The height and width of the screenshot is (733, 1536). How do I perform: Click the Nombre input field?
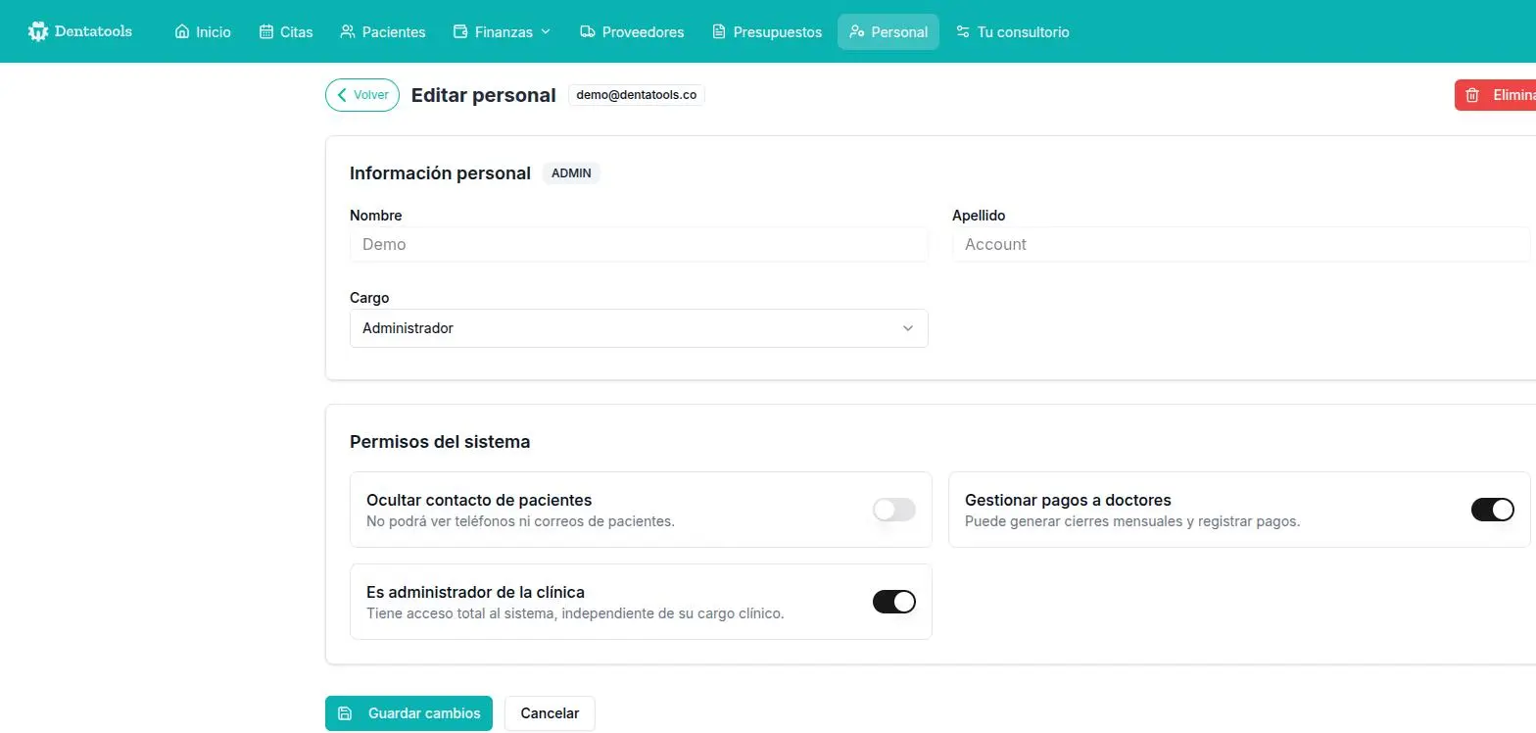[x=639, y=244]
